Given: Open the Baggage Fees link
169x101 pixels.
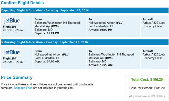Looking at the screenshot, I should point(23,88).
